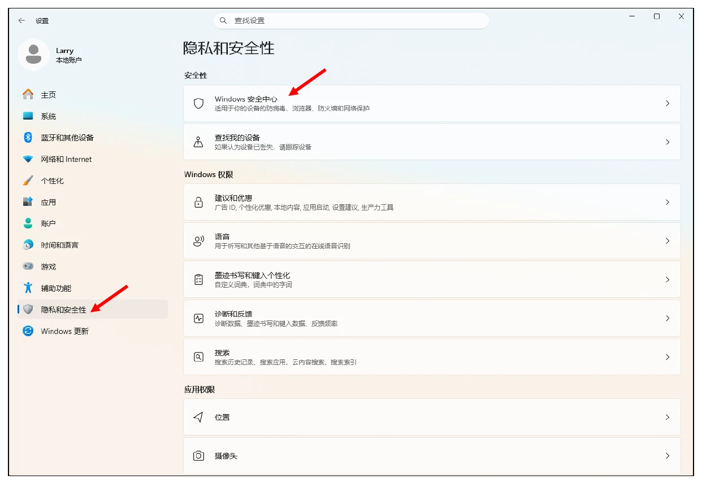Click the 摄像头 camera icon
The height and width of the screenshot is (484, 702).
click(x=198, y=456)
